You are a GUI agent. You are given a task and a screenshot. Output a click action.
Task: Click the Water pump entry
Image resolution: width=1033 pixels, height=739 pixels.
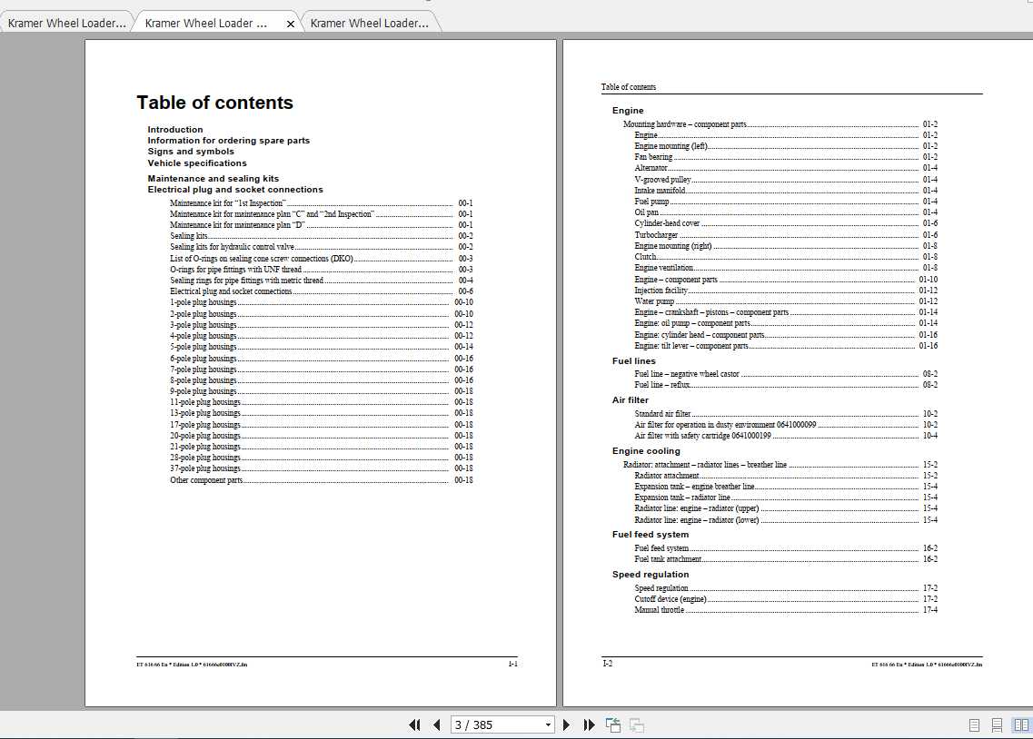point(786,301)
